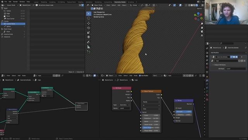The width and height of the screenshot is (248, 140).
Task: Select the Rotate tool in viewport toolbar
Action: click(x=89, y=28)
